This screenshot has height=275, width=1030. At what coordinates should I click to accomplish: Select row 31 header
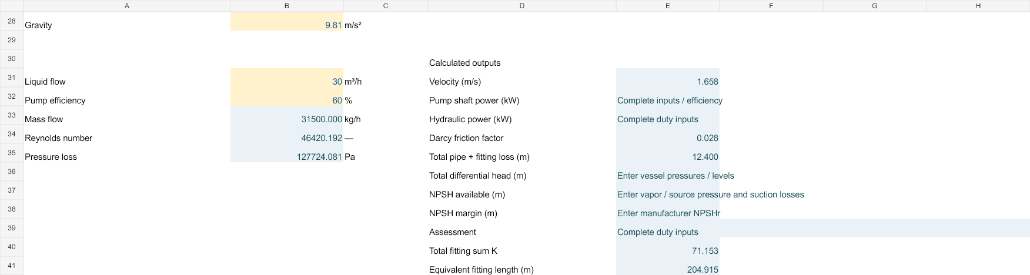[12, 78]
